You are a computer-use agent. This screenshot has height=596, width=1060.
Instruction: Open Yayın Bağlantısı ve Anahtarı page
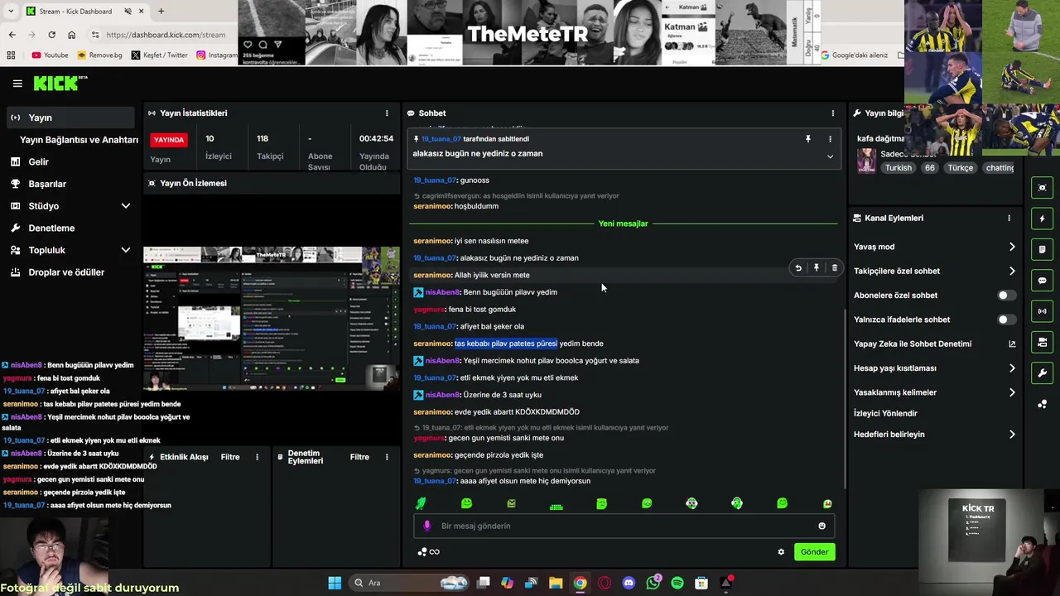coord(79,140)
